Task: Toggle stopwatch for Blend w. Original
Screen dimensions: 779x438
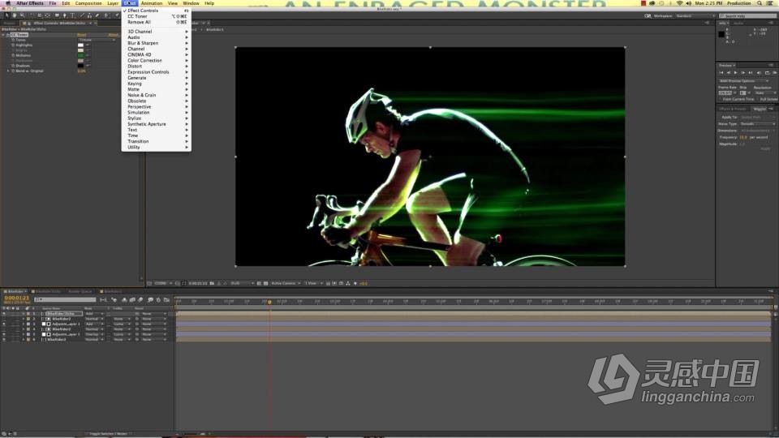Action: coord(12,71)
